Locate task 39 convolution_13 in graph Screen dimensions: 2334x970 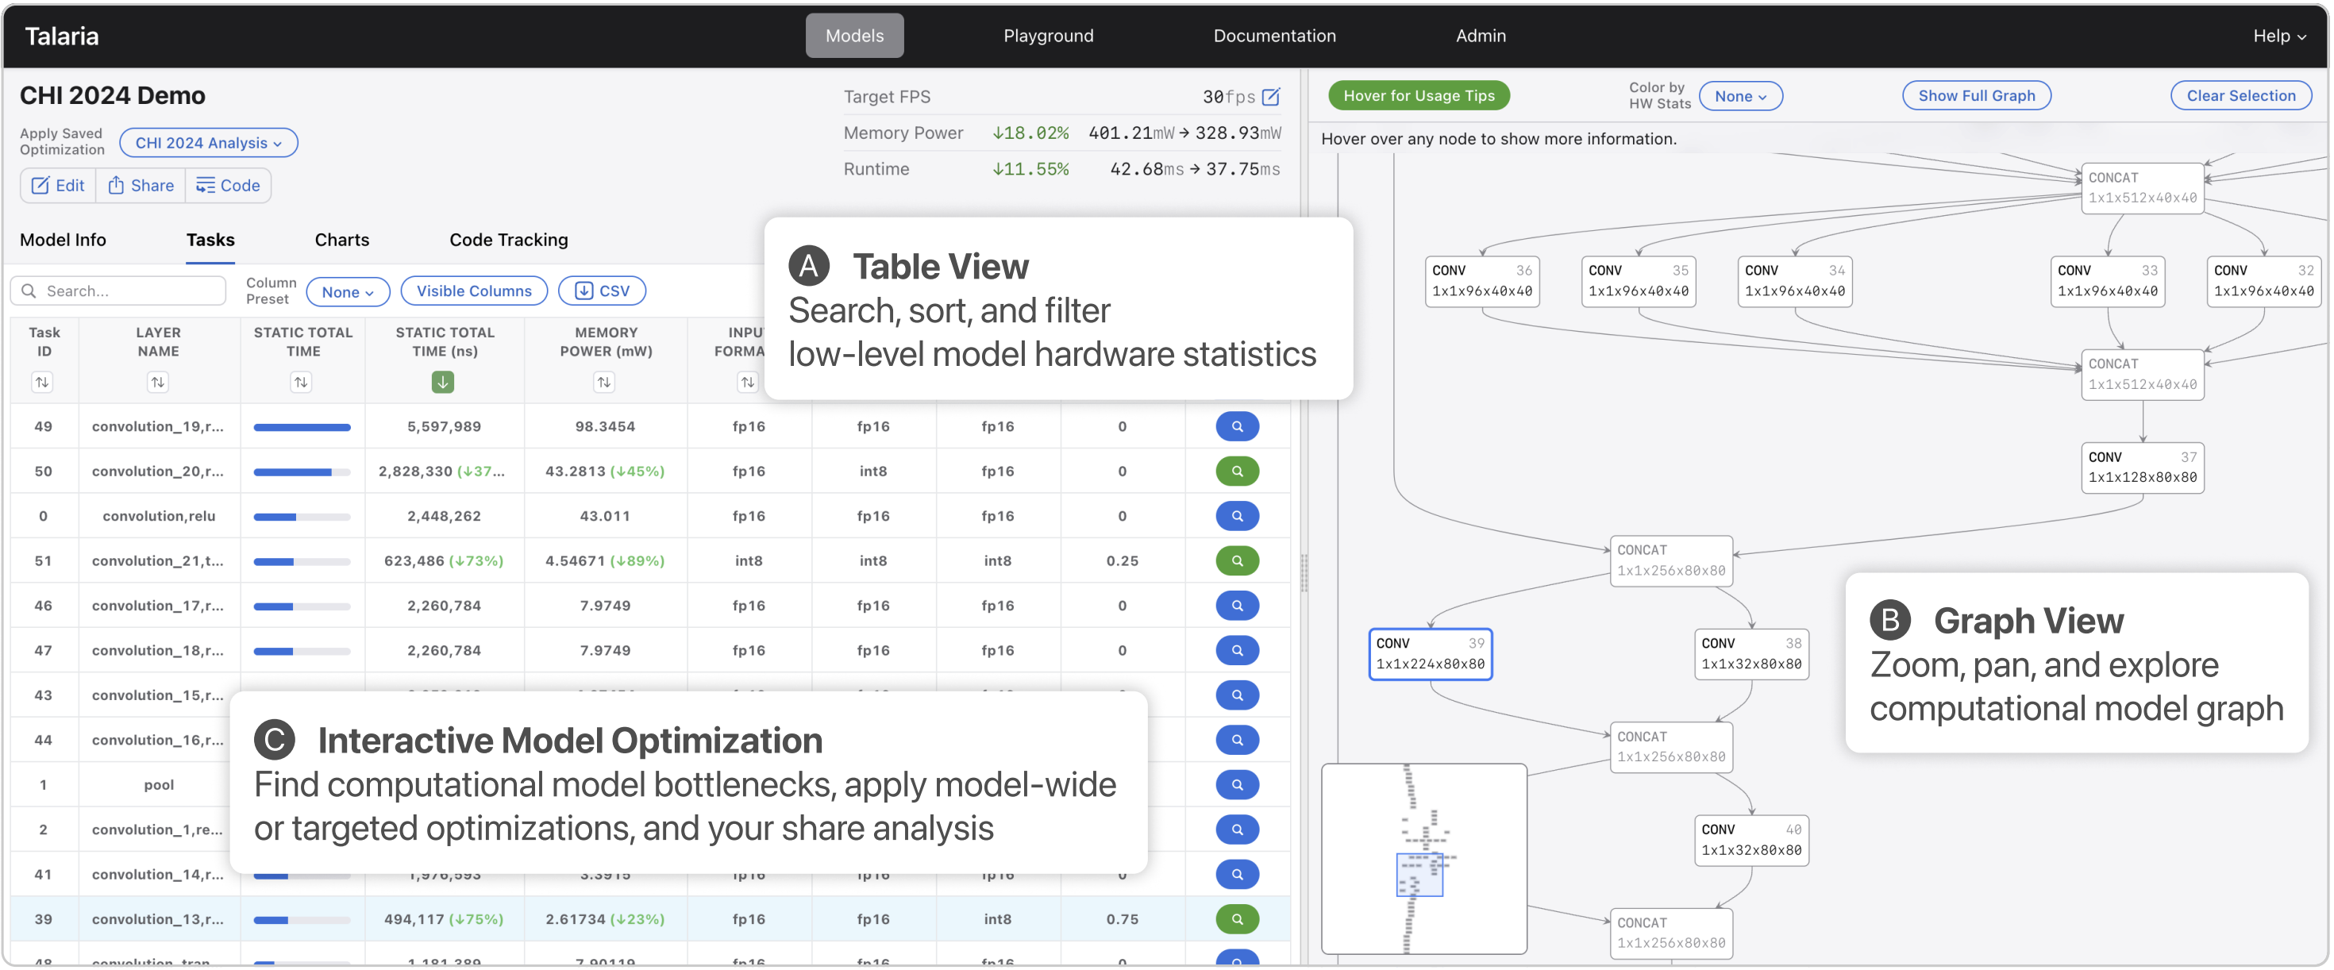(x=1237, y=919)
